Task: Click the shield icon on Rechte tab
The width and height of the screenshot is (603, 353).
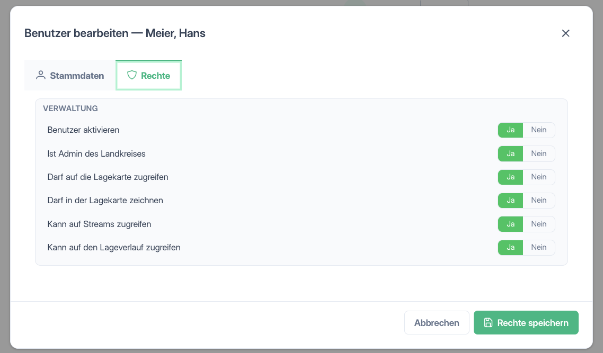Action: click(x=132, y=75)
